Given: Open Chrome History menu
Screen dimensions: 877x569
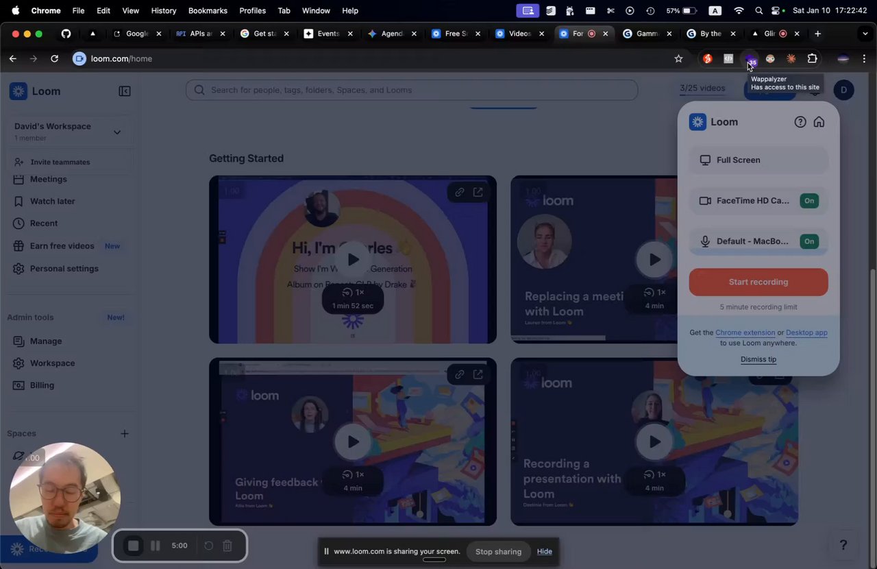Looking at the screenshot, I should click(163, 11).
